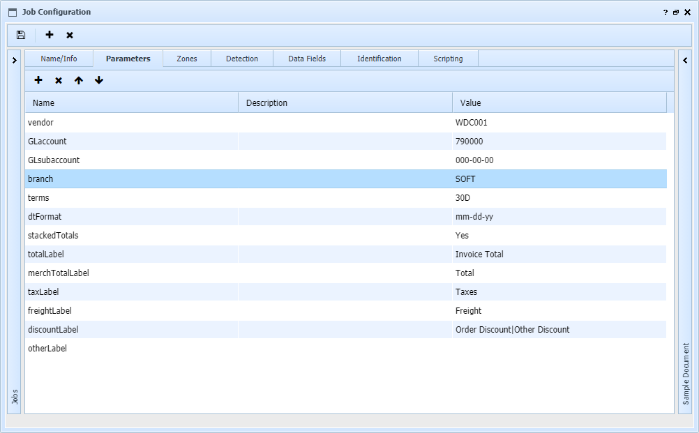Expand the Jobs side panel
Image resolution: width=699 pixels, height=433 pixels.
(14, 61)
